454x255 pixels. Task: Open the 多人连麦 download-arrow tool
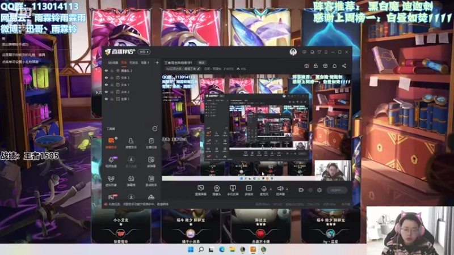point(131,162)
